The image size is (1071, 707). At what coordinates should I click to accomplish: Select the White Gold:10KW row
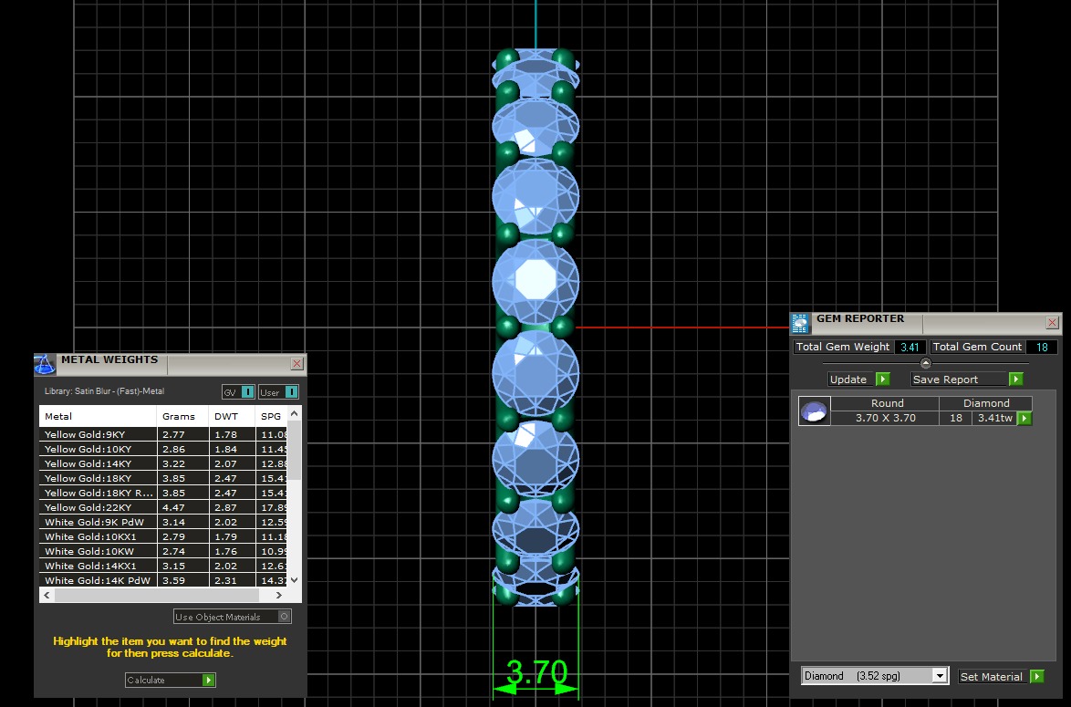pyautogui.click(x=163, y=551)
